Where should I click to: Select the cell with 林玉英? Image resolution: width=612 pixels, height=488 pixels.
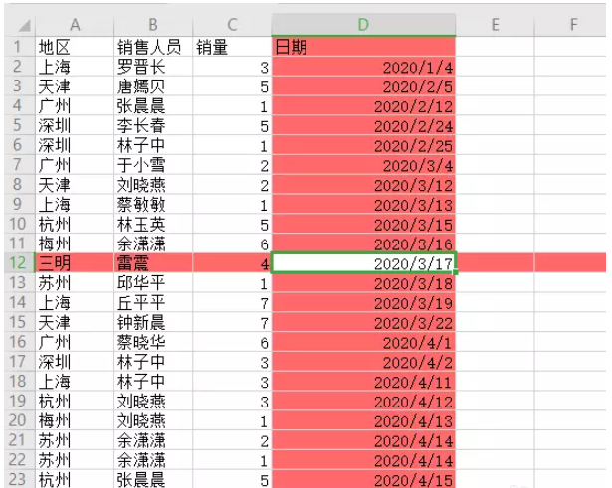pos(153,224)
